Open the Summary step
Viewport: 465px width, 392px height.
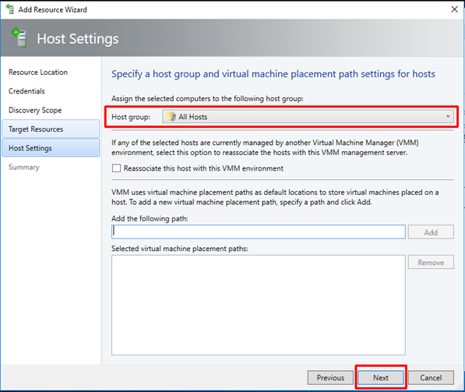[23, 167]
